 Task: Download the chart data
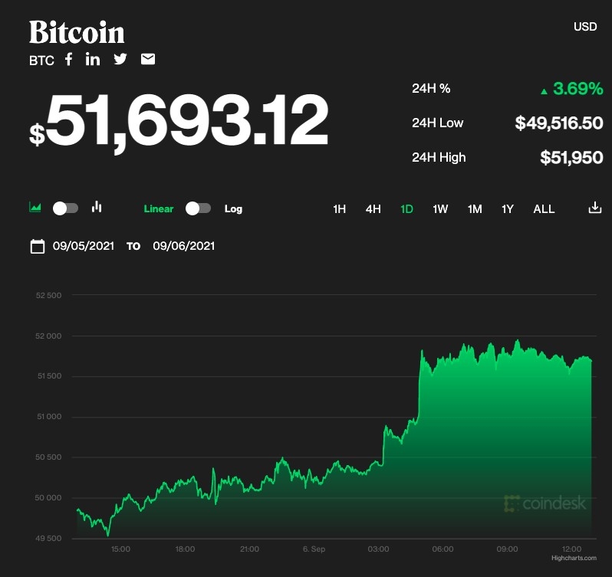(x=594, y=208)
